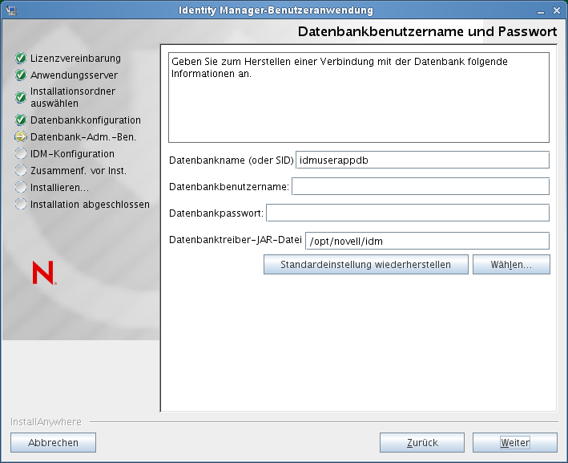This screenshot has width=568, height=463.
Task: Open file chooser with Wählen... button
Action: (x=511, y=265)
